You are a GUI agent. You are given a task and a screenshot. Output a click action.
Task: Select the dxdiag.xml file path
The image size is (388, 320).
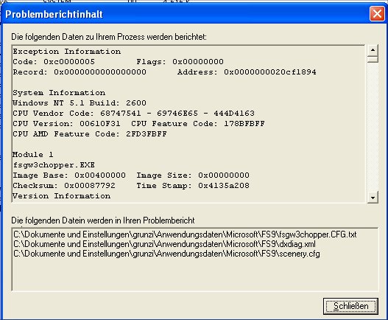pyautogui.click(x=164, y=244)
